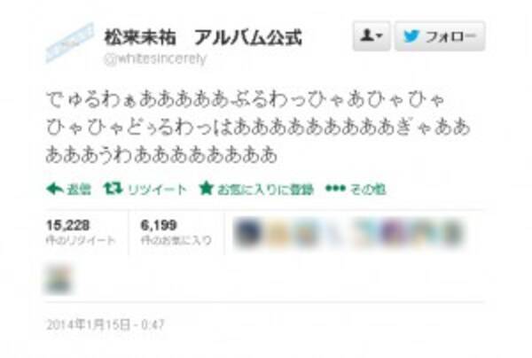Viewport: 532px width, 358px height.
Task: Select リツイート to retweet this tweet
Action: (157, 189)
